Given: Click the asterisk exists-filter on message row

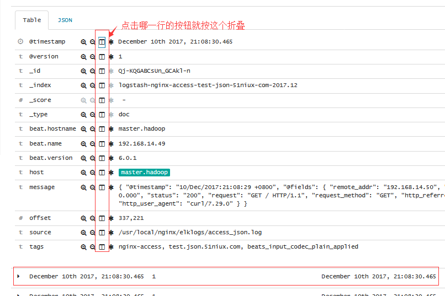Looking at the screenshot, I should click(x=111, y=187).
